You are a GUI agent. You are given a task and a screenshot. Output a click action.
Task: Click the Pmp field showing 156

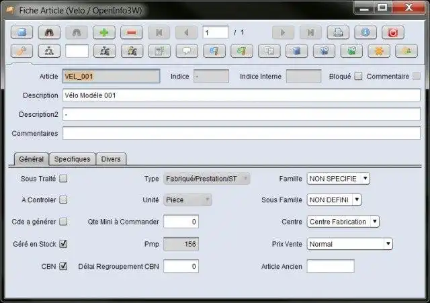[x=181, y=244]
